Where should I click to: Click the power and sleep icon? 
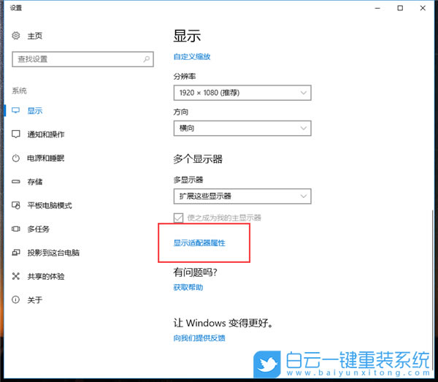click(x=15, y=158)
